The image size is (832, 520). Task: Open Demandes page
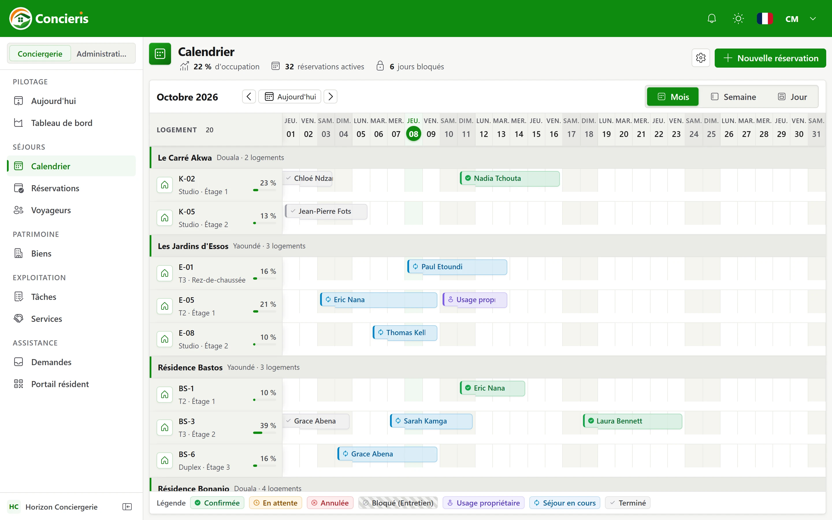(72, 362)
